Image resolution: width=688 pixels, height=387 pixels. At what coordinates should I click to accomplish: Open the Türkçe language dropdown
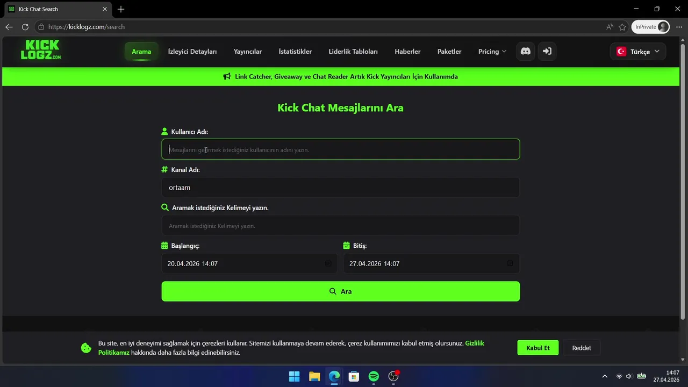638,52
